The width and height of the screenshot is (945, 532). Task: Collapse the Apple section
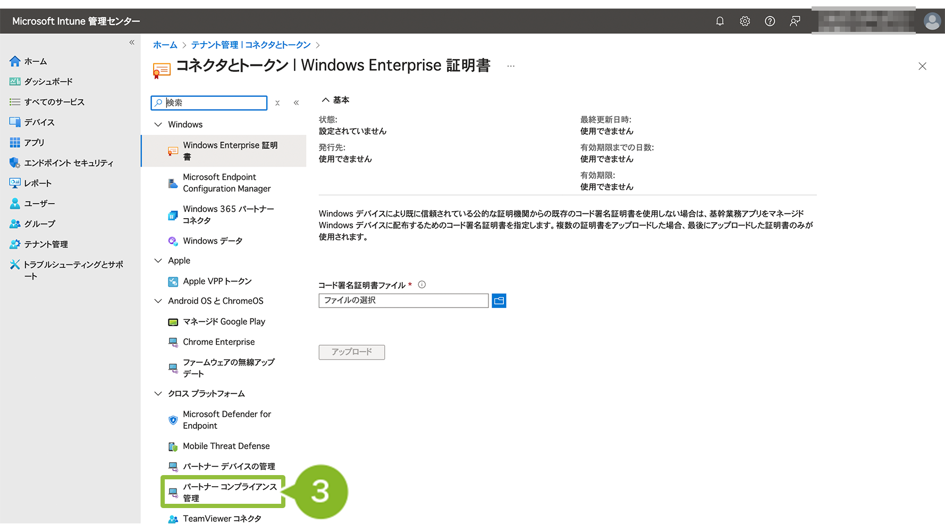158,261
